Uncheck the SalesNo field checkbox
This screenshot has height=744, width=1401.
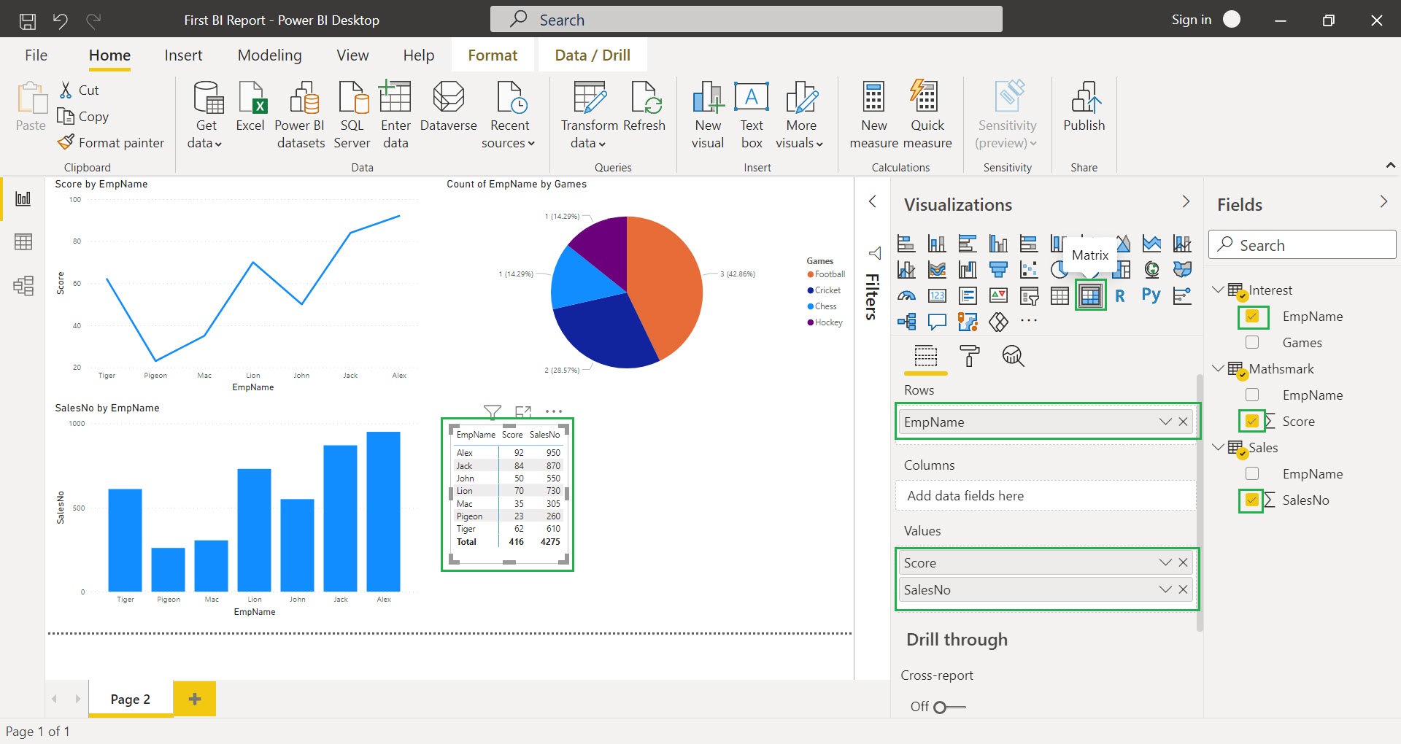(x=1252, y=500)
